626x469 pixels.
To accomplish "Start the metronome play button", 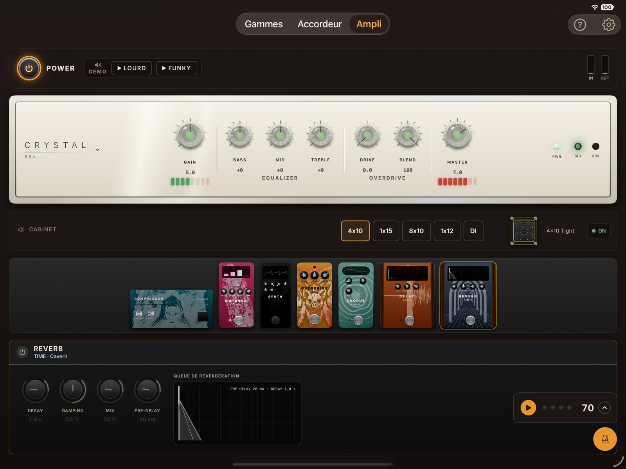I will tap(528, 408).
